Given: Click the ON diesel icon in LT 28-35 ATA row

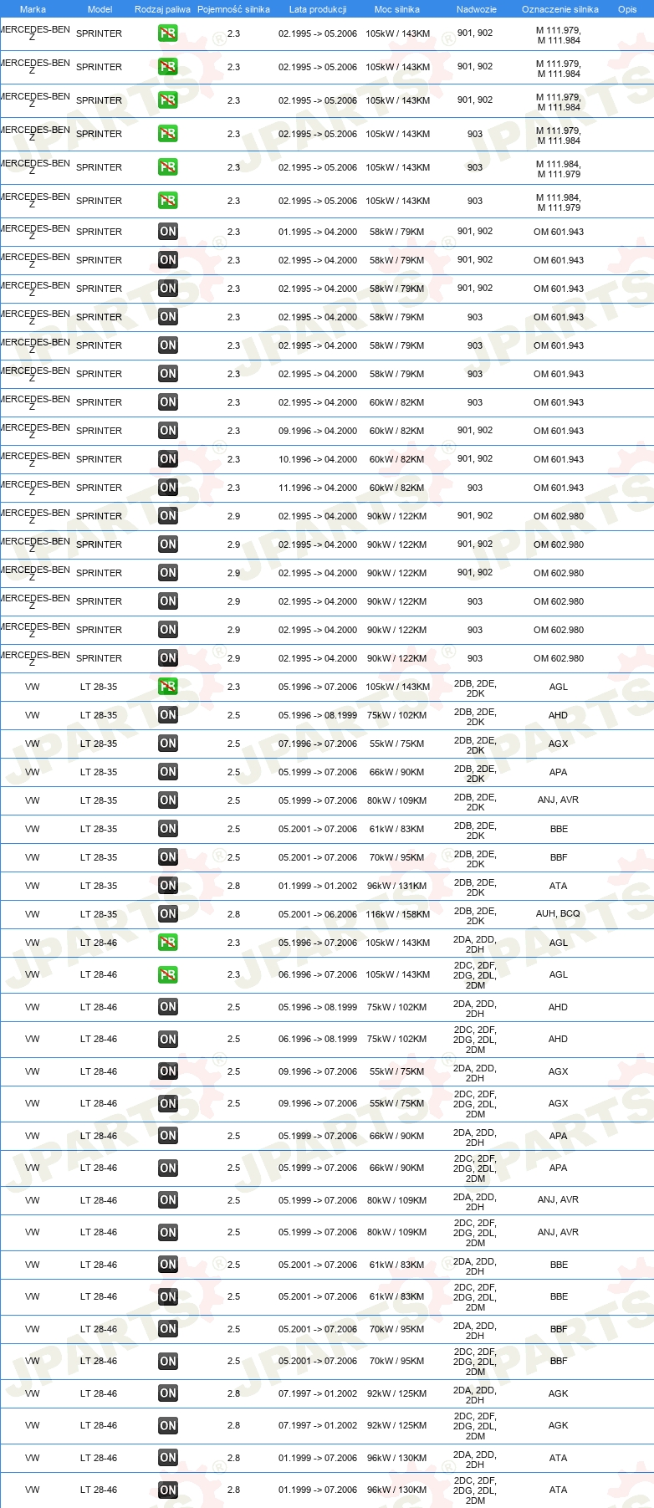Looking at the screenshot, I should [168, 886].
